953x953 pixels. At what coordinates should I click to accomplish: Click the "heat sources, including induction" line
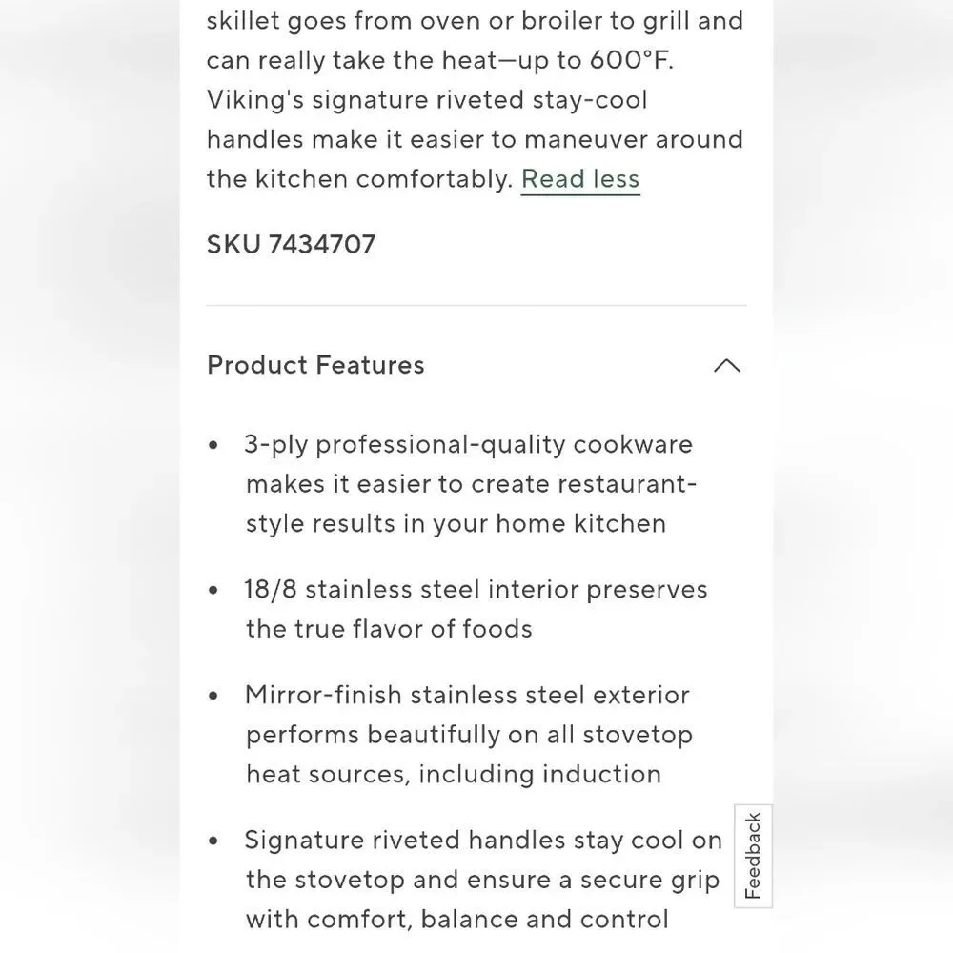click(454, 774)
